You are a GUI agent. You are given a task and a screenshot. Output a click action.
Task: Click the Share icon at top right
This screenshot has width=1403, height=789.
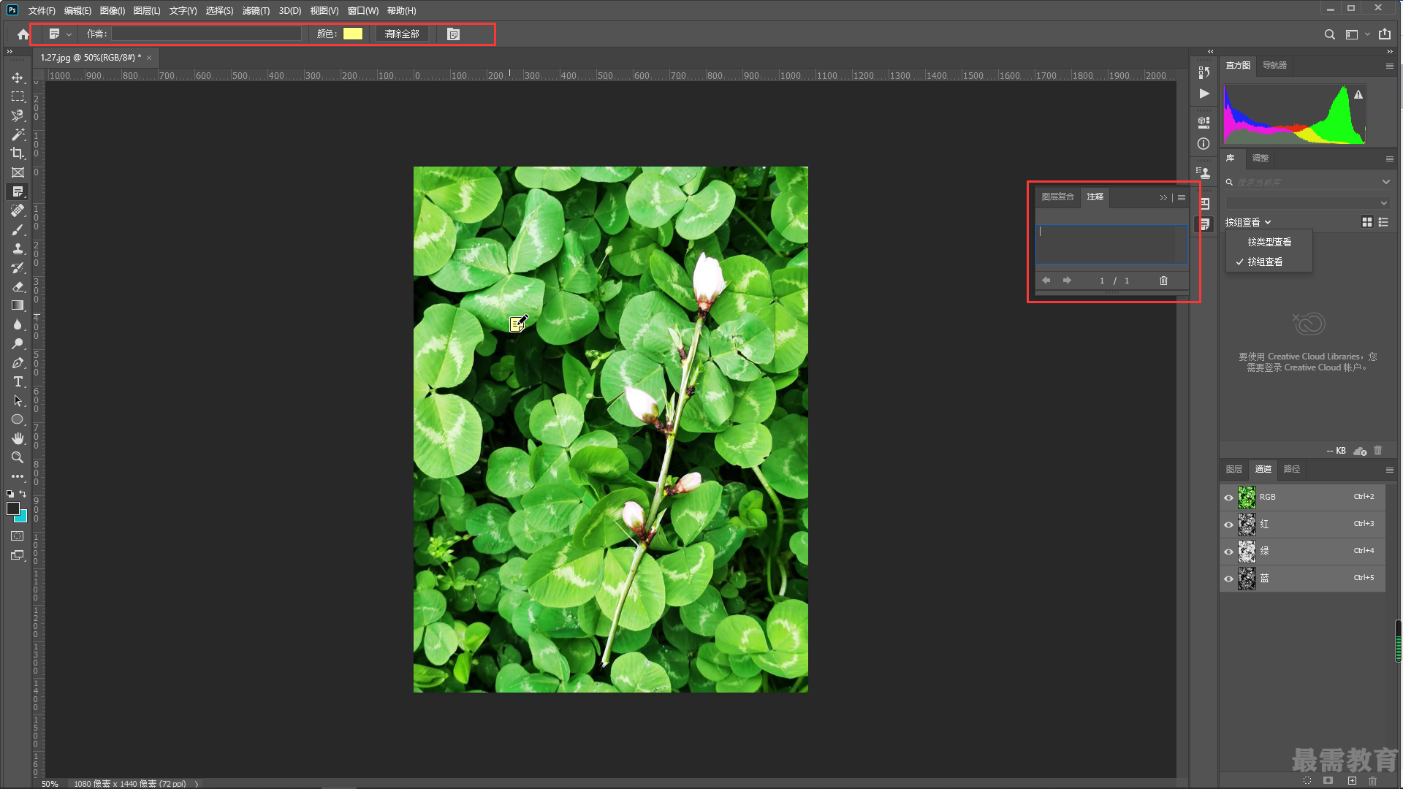[x=1385, y=34]
